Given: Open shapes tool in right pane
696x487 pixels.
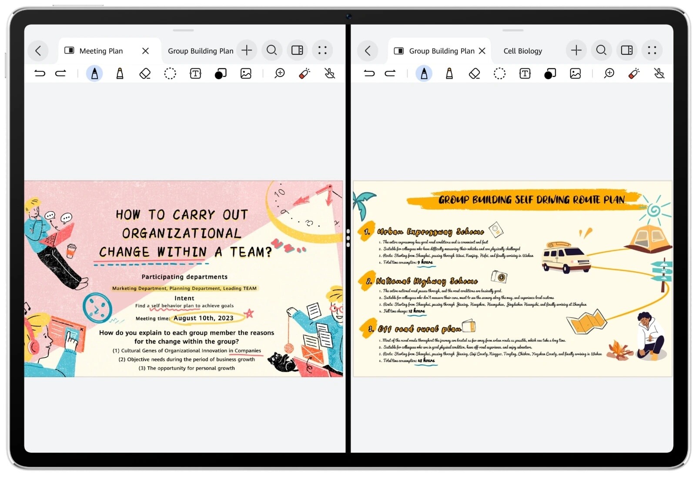Looking at the screenshot, I should coord(550,74).
